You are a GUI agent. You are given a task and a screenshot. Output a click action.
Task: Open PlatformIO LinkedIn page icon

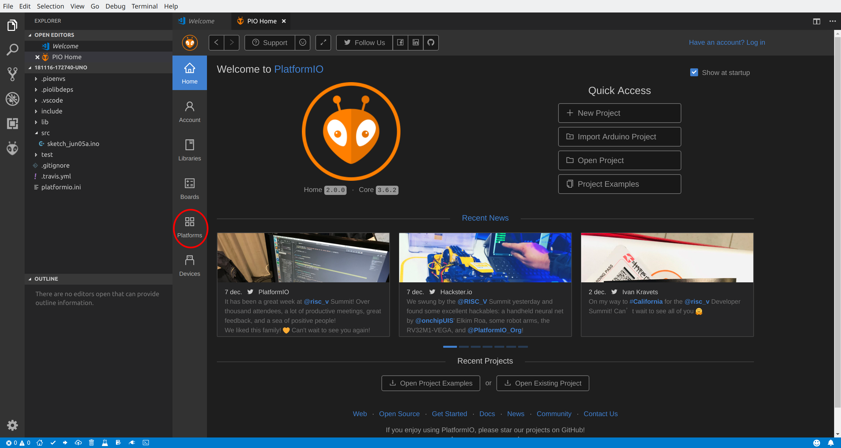point(416,42)
